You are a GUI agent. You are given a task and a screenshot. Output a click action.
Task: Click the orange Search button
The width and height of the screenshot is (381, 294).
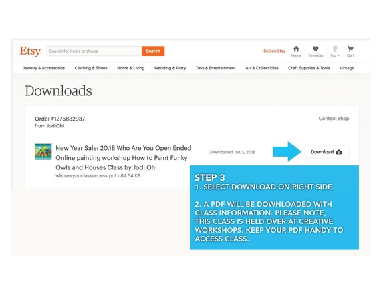click(x=153, y=51)
